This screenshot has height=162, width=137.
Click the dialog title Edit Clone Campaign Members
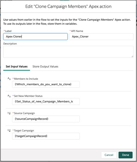click(x=68, y=6)
